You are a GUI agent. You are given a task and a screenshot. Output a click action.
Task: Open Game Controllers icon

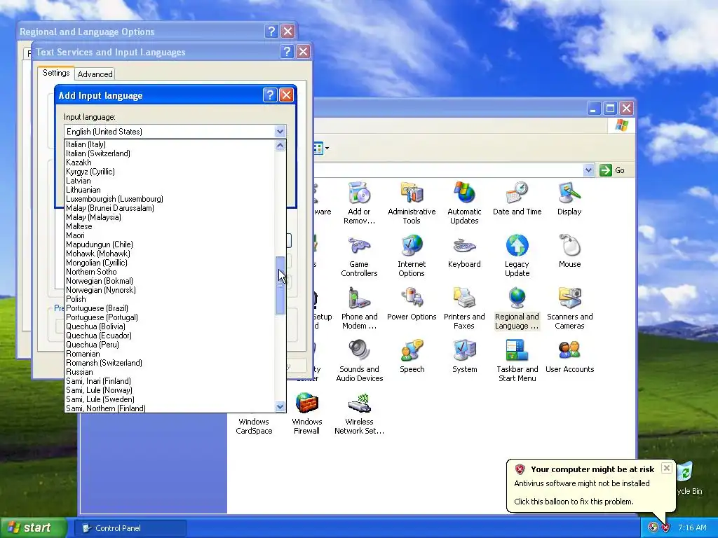[359, 255]
